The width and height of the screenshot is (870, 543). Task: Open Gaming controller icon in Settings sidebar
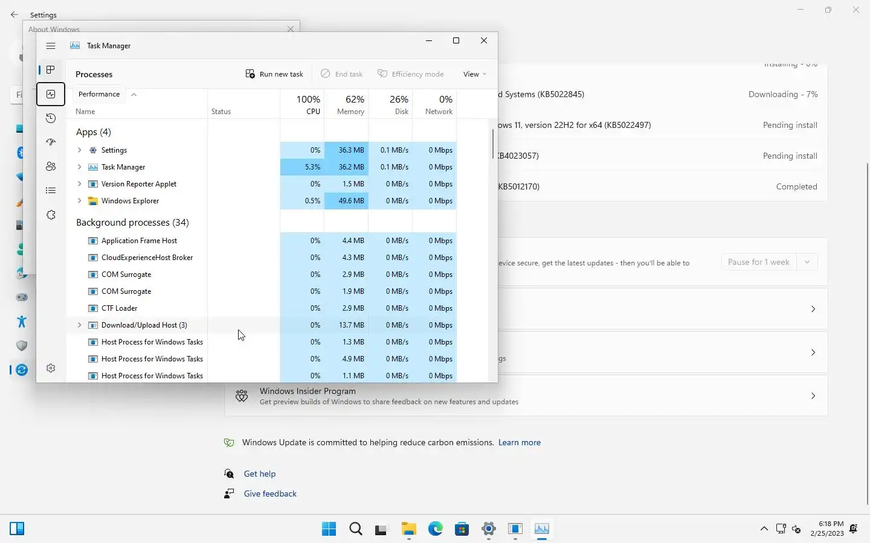[22, 297]
